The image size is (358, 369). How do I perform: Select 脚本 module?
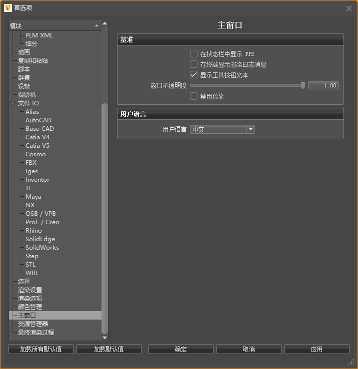[x=24, y=69]
